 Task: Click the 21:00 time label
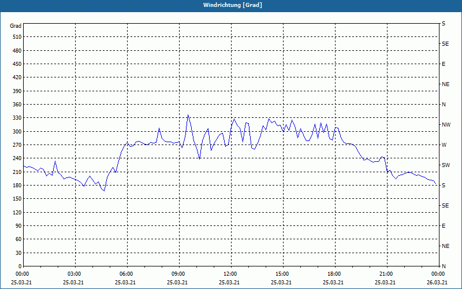[x=387, y=274]
